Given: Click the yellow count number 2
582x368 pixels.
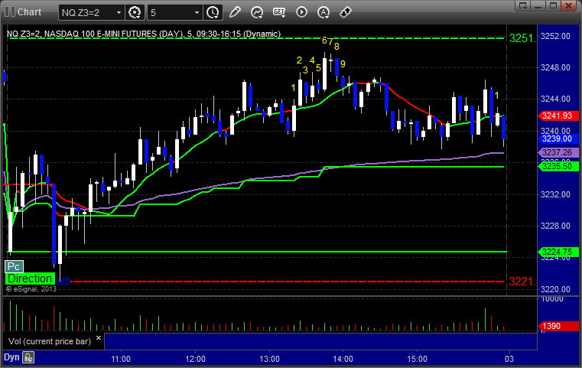Looking at the screenshot, I should click(299, 60).
